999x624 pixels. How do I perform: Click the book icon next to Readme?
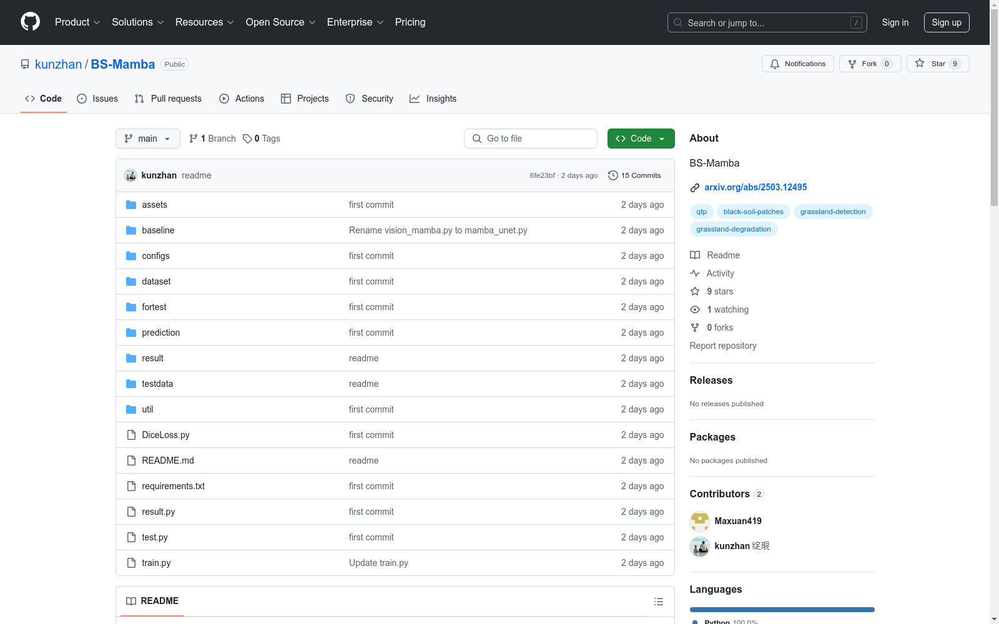695,255
